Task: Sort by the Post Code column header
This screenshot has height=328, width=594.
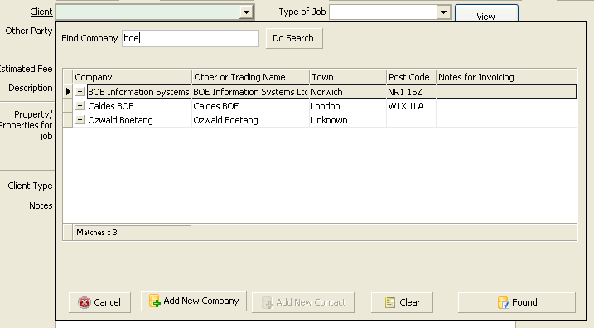Action: 412,77
